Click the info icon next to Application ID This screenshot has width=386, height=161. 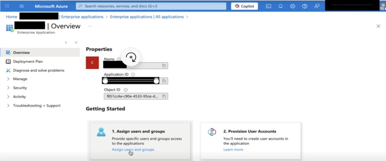pyautogui.click(x=133, y=74)
